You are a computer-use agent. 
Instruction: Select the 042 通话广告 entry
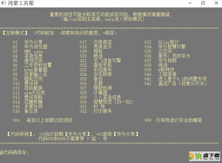click(176, 84)
